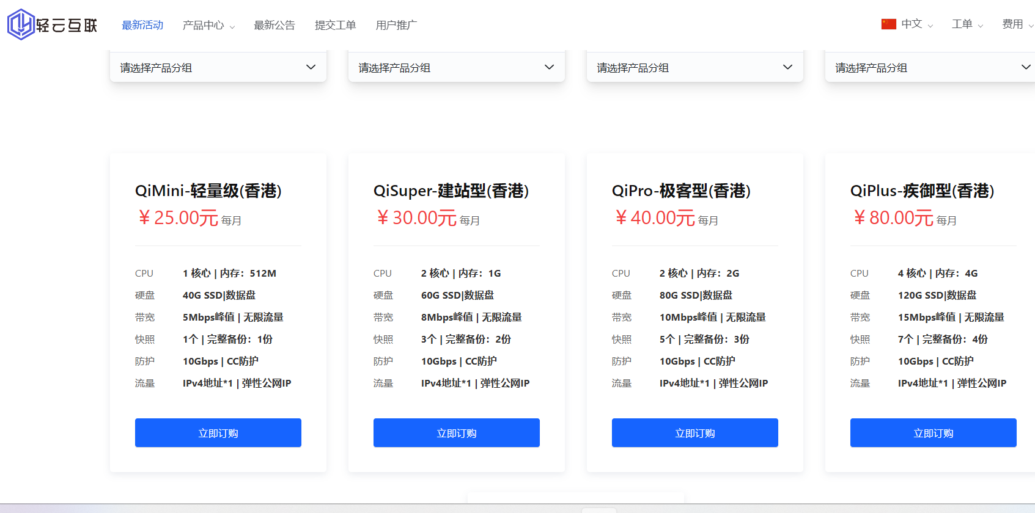Order the QiSuper-建站型 plan with 立即订购

click(x=457, y=433)
